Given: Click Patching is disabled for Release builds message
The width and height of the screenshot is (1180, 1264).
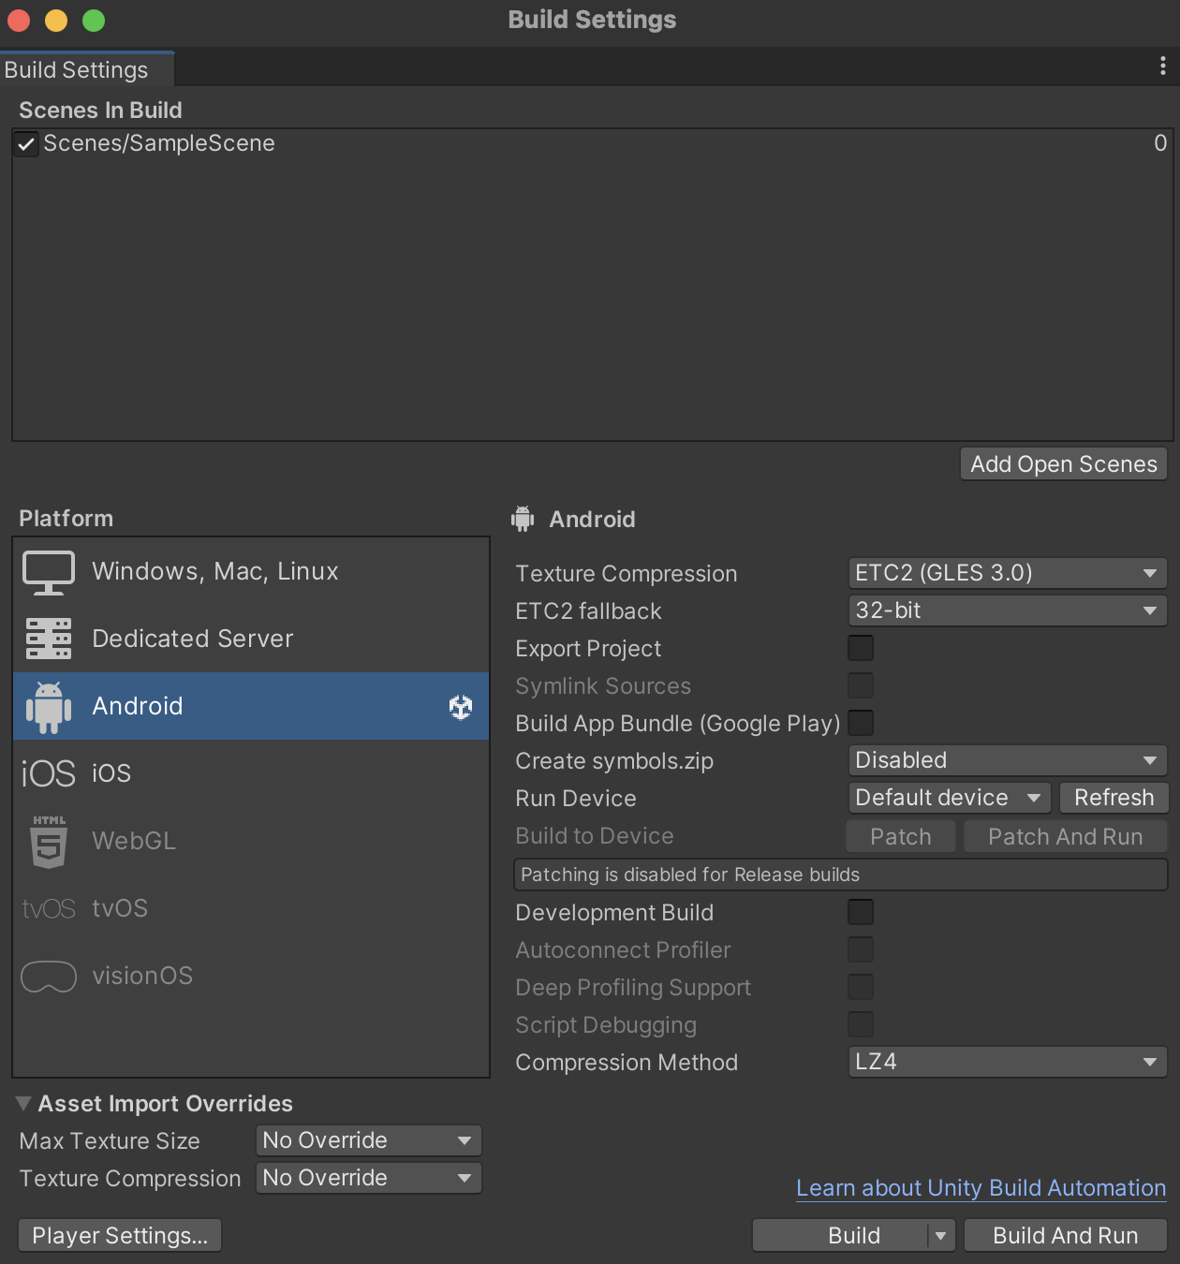Looking at the screenshot, I should tap(841, 875).
